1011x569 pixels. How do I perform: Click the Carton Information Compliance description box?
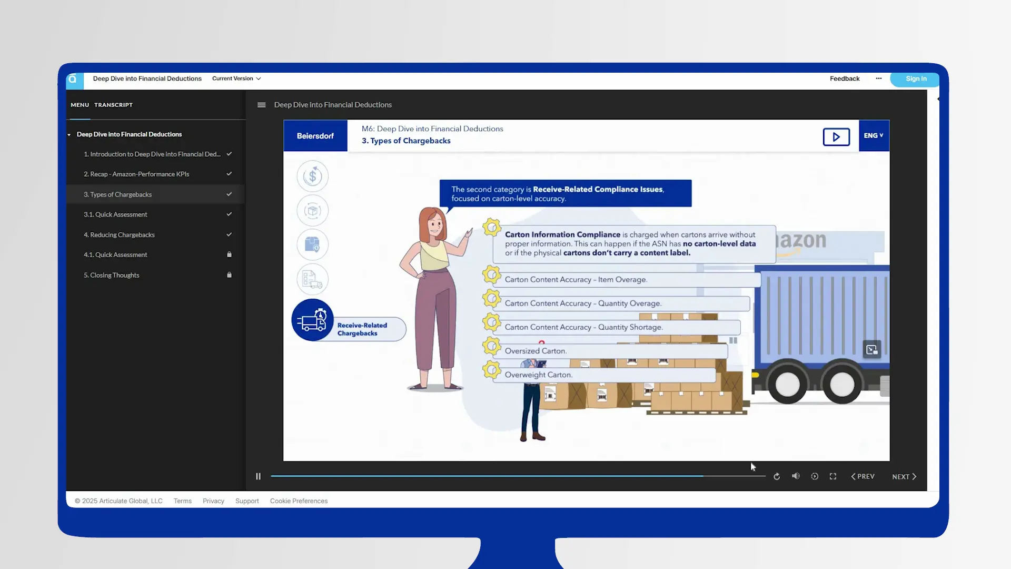[x=634, y=244]
